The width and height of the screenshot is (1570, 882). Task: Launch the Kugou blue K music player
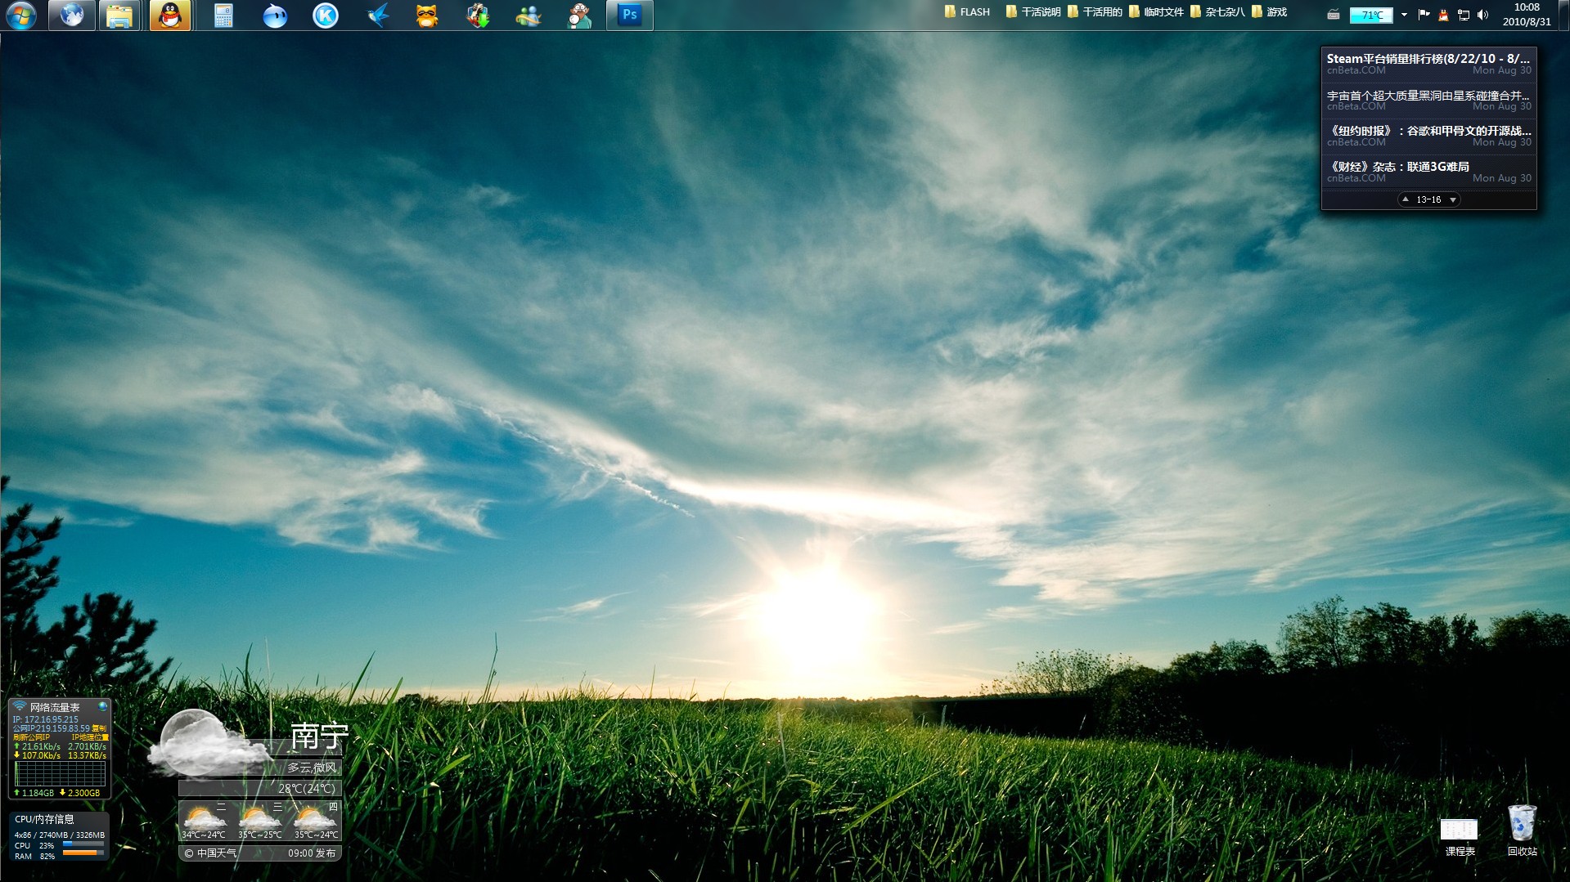click(x=326, y=16)
